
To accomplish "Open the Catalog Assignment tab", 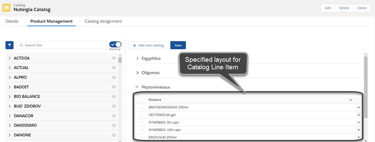I will (x=103, y=21).
